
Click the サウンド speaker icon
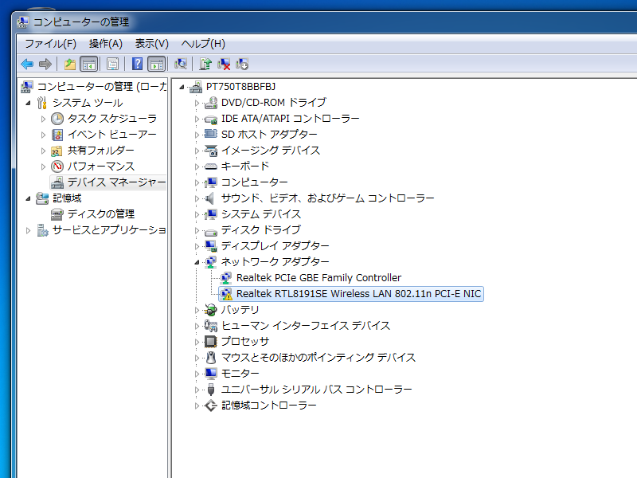209,198
